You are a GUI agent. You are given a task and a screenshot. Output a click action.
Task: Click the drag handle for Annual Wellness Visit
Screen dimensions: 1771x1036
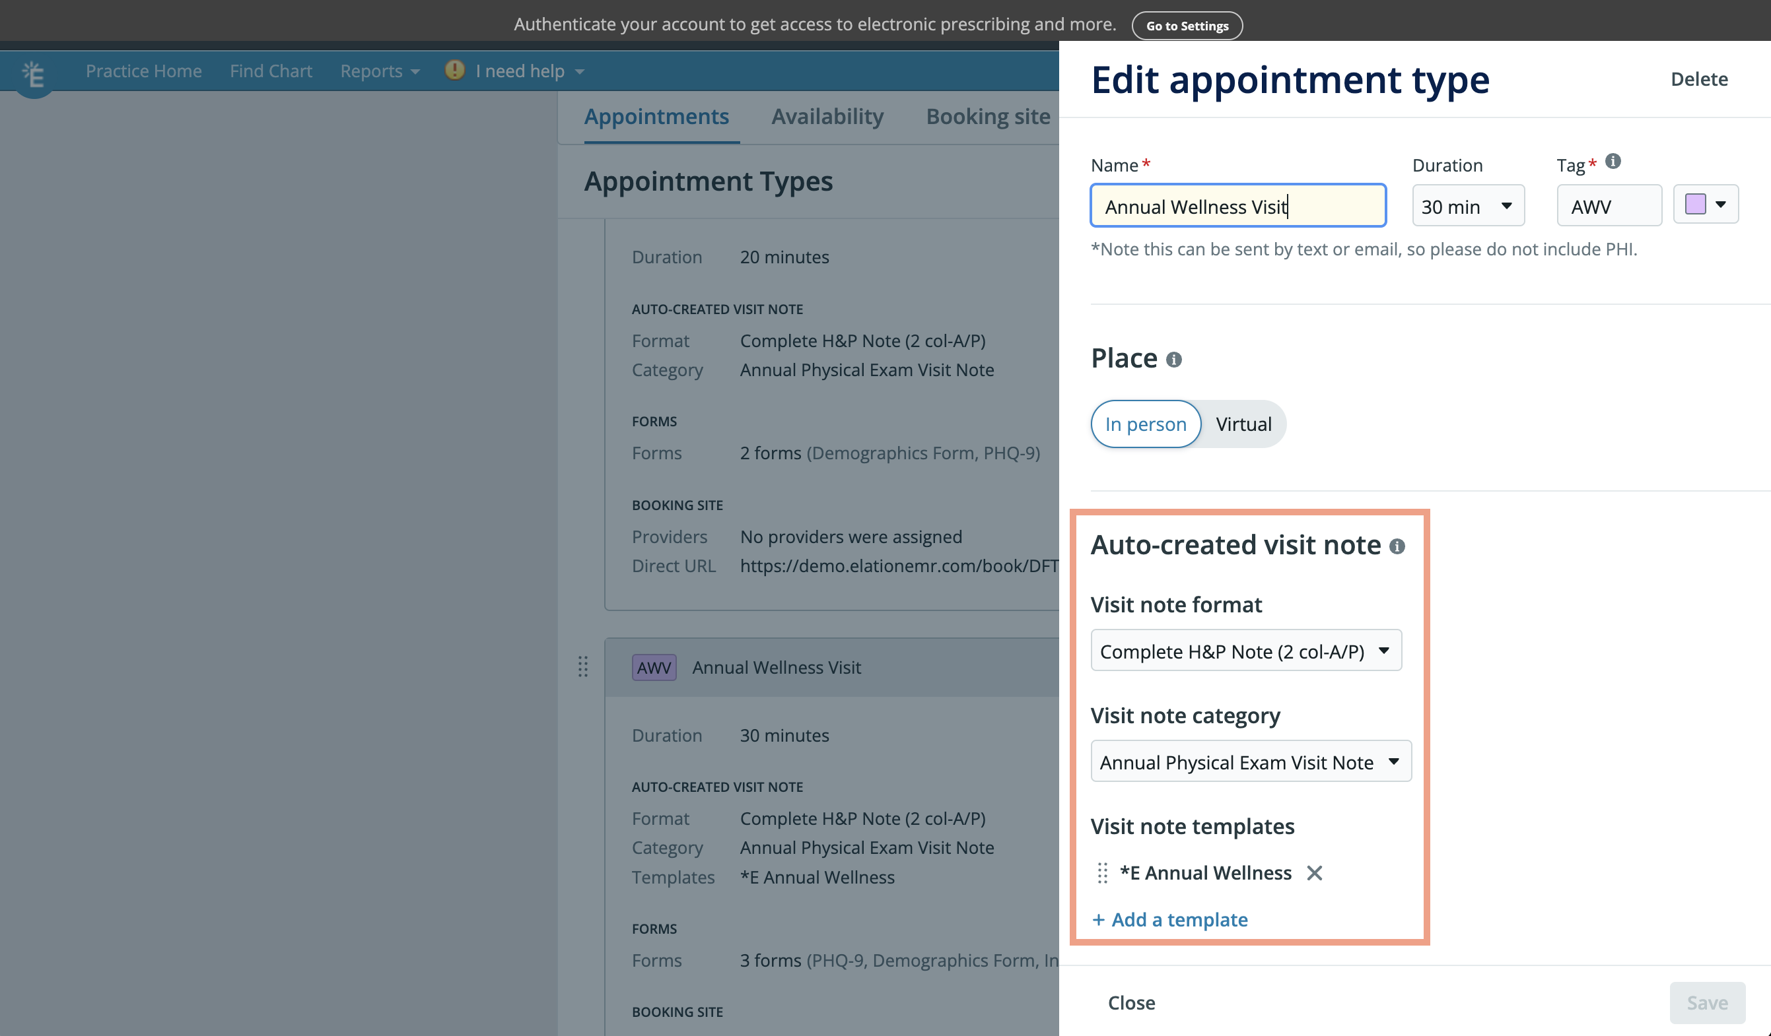(x=583, y=667)
